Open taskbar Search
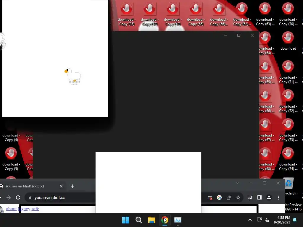The width and height of the screenshot is (303, 227). tap(139, 220)
